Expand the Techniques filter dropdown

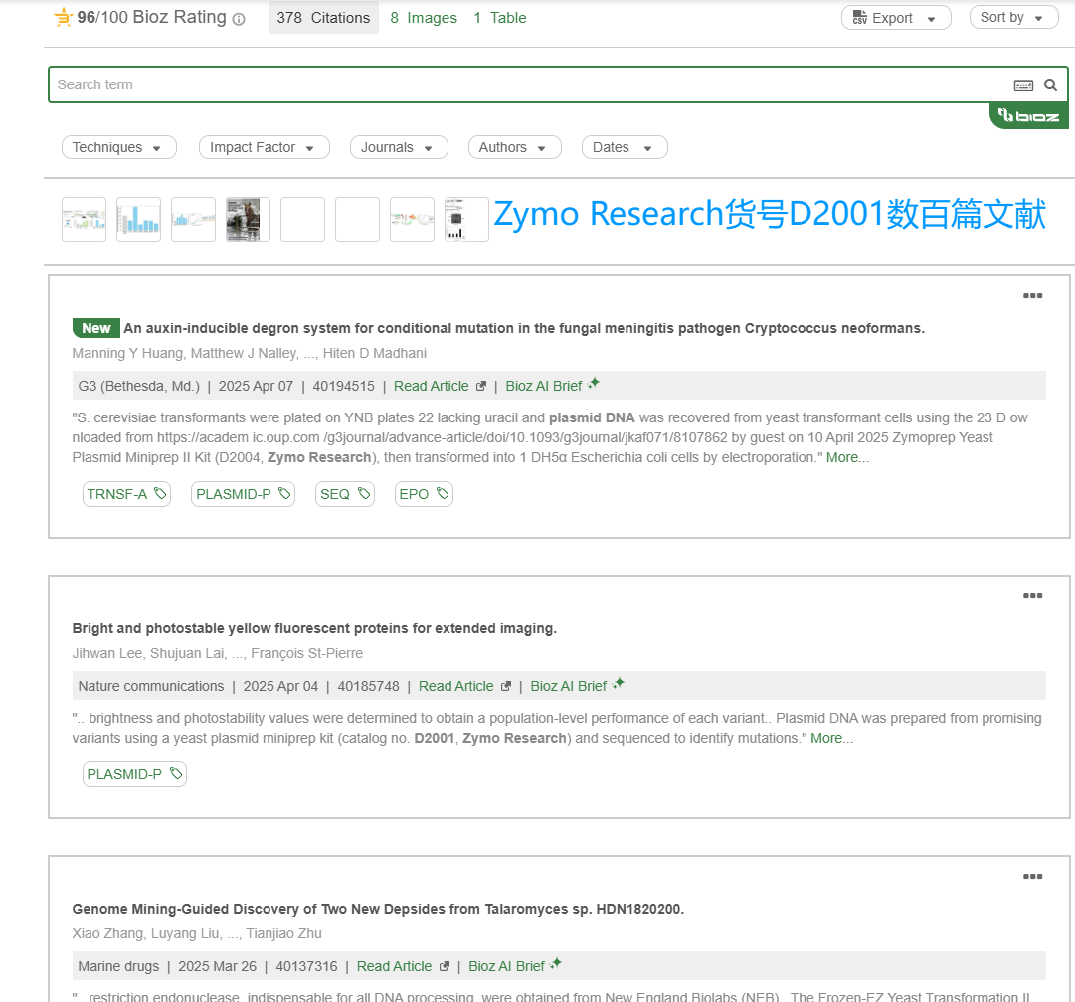(x=119, y=147)
